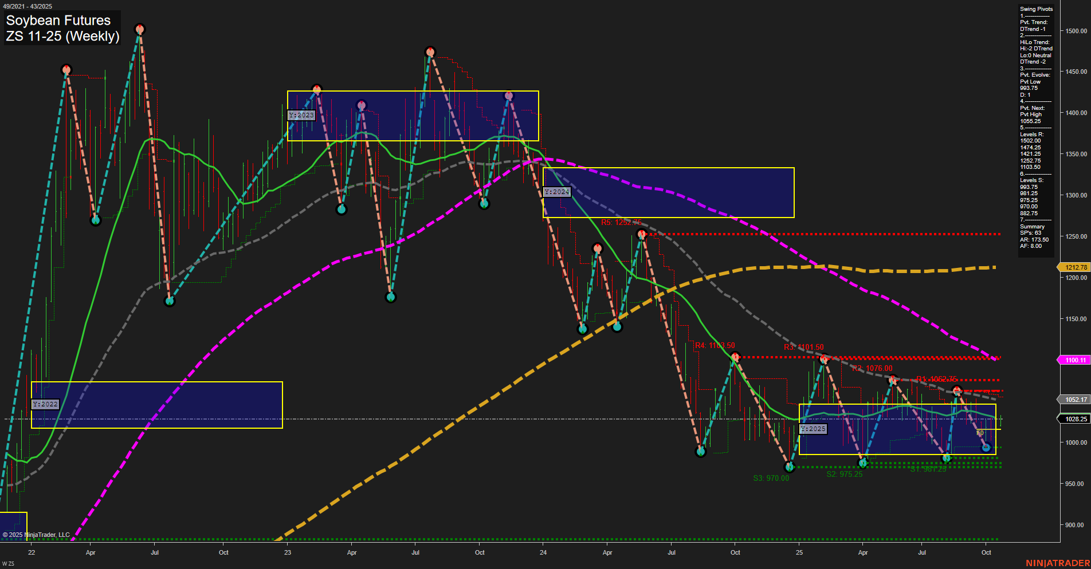The image size is (1091, 569).
Task: Click the magenta 1100.11 price axis marker
Action: click(1074, 359)
